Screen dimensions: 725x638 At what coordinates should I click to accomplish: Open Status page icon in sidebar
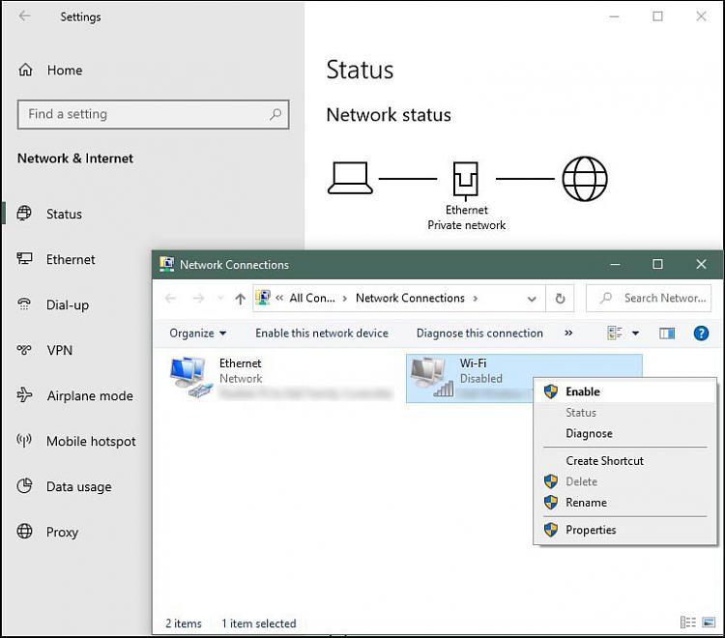point(24,214)
